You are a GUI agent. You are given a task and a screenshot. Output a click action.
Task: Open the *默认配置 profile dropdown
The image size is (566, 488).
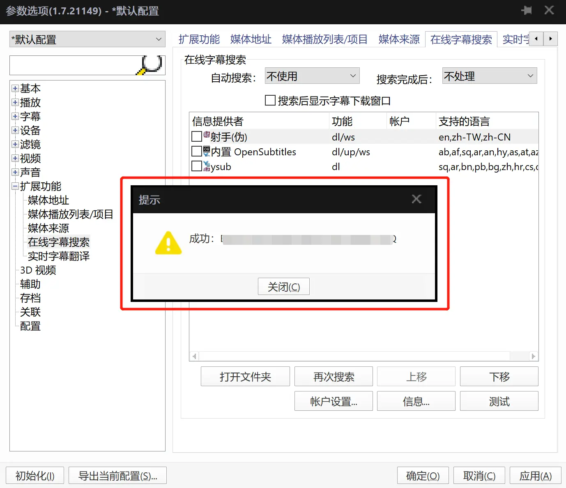(x=87, y=39)
